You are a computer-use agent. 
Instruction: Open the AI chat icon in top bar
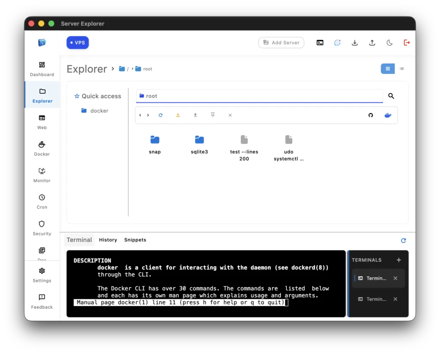click(x=337, y=43)
